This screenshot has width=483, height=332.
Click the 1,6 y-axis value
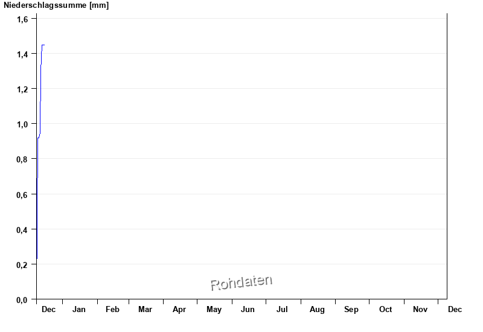23,19
